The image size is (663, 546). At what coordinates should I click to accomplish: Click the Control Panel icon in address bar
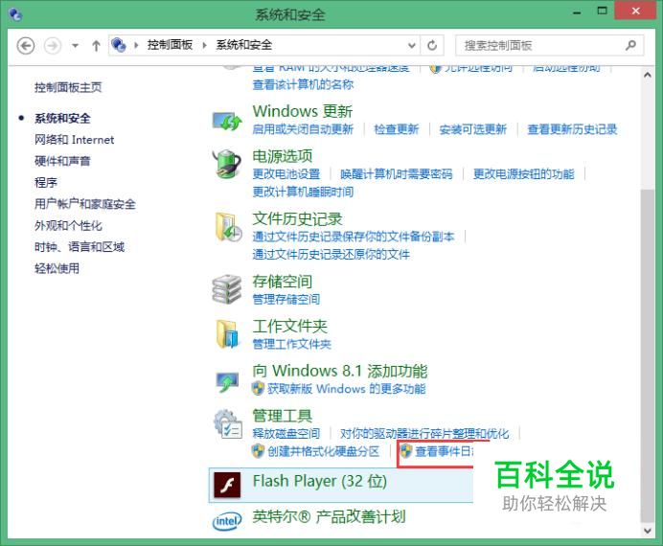coord(119,45)
